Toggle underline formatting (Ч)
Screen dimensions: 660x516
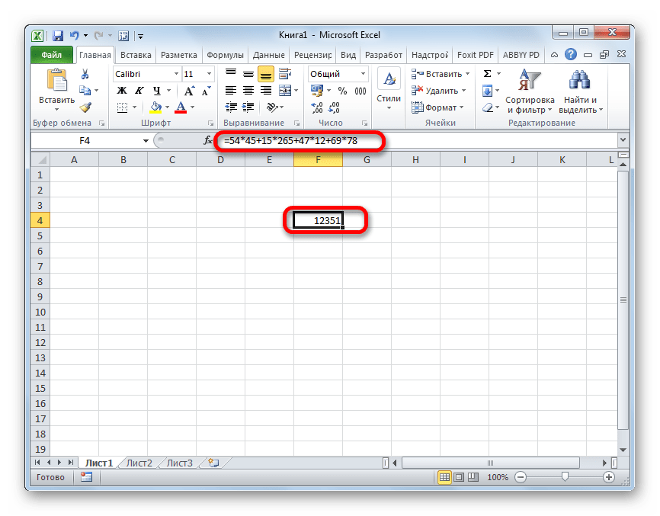(157, 91)
